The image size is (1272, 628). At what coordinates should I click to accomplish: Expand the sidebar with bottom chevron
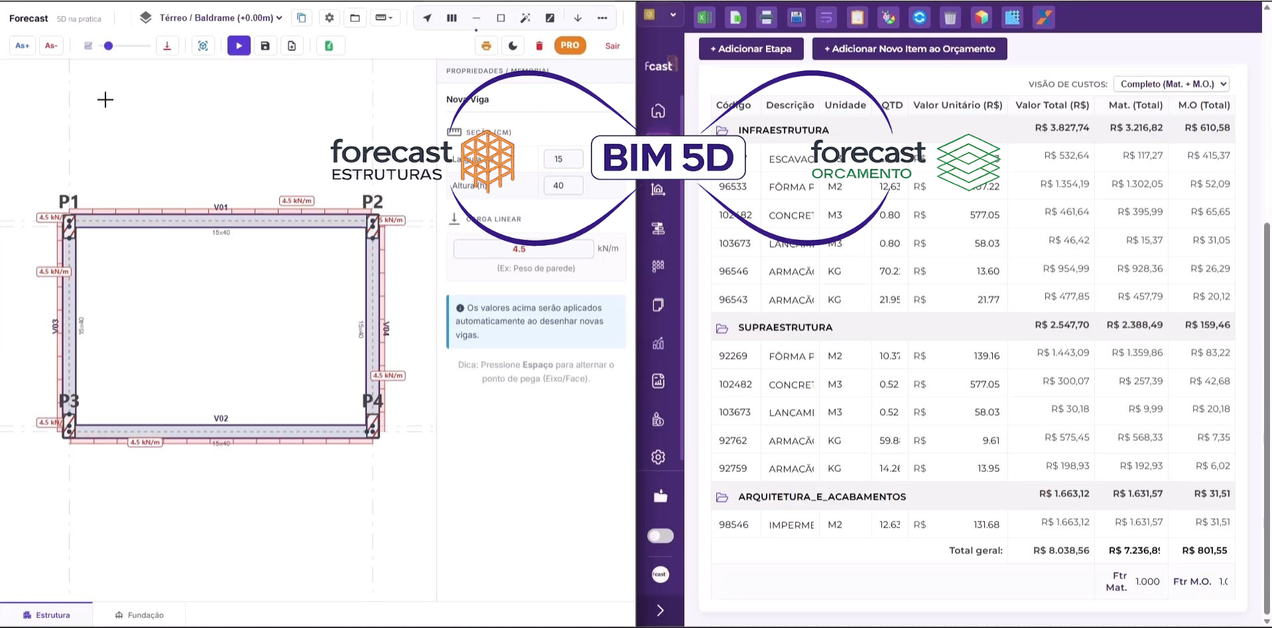[x=660, y=610]
